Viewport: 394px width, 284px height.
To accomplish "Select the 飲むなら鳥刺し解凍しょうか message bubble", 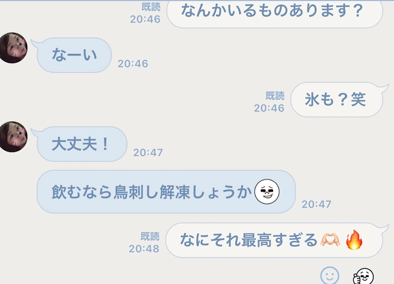I will point(166,192).
